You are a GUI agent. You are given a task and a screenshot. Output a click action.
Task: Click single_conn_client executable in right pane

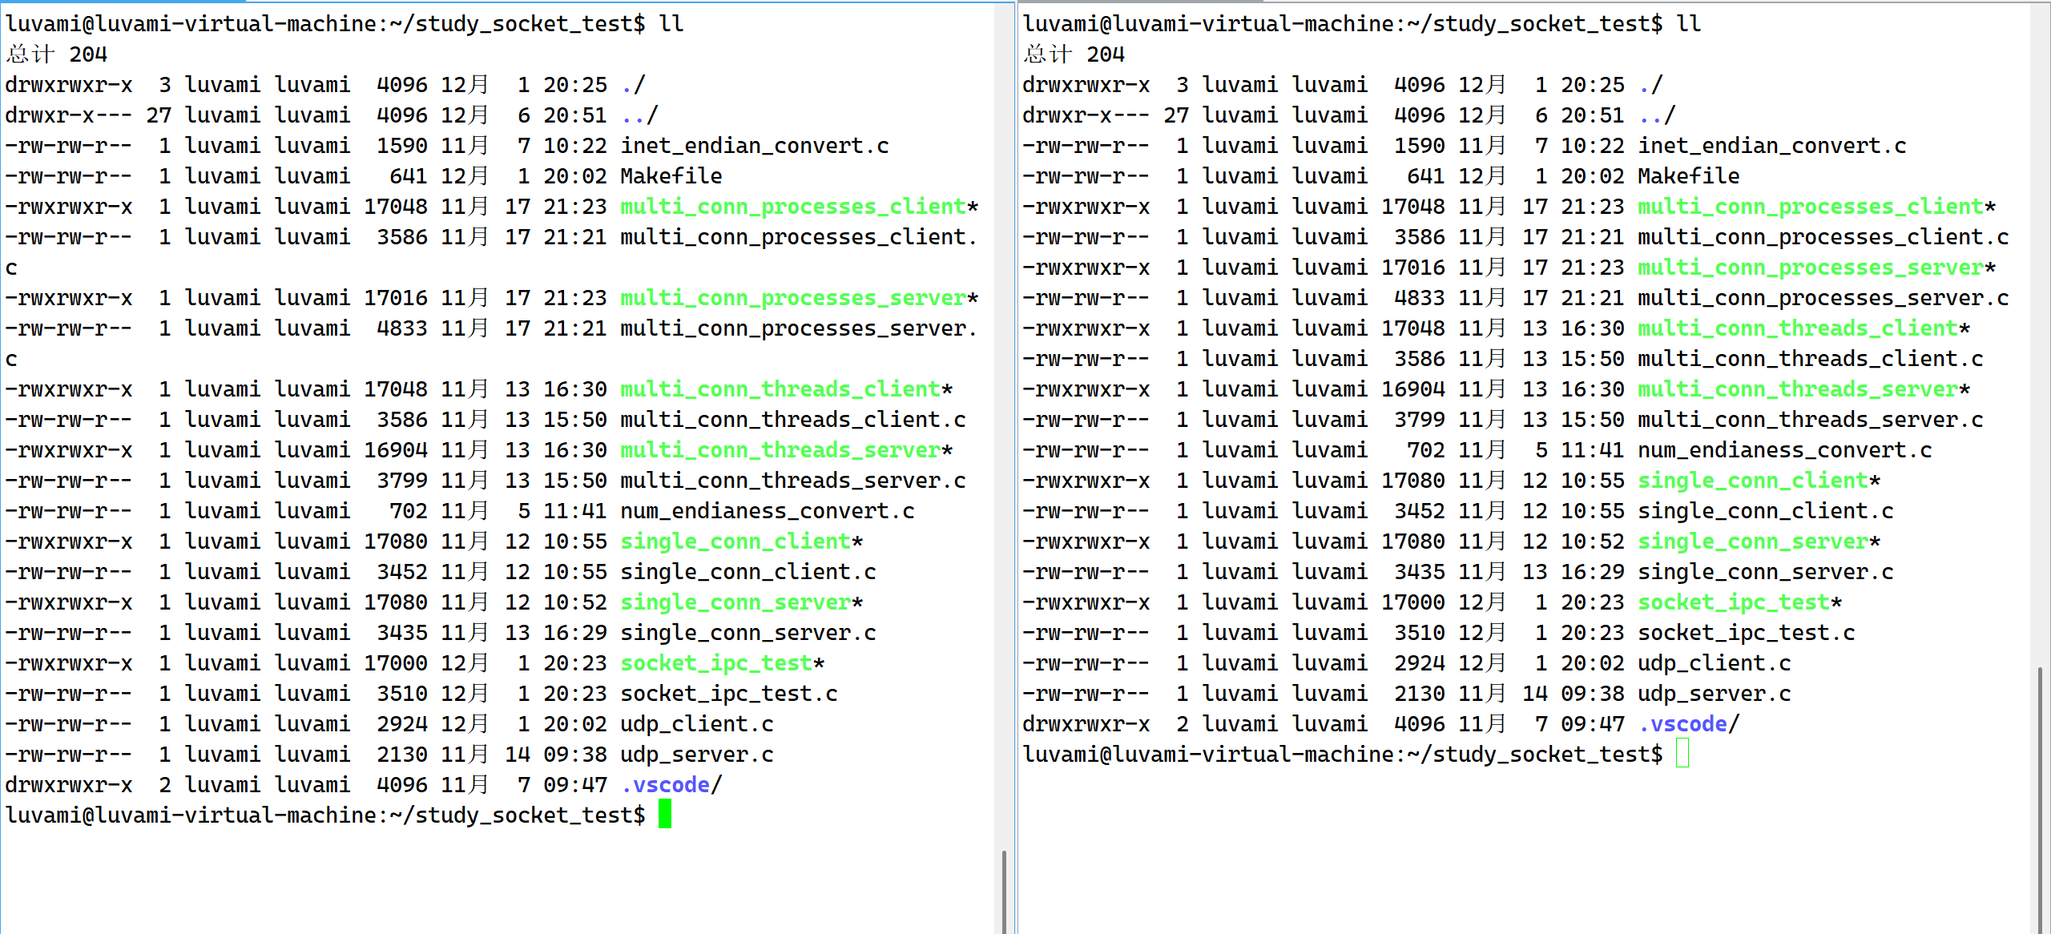coord(1752,481)
